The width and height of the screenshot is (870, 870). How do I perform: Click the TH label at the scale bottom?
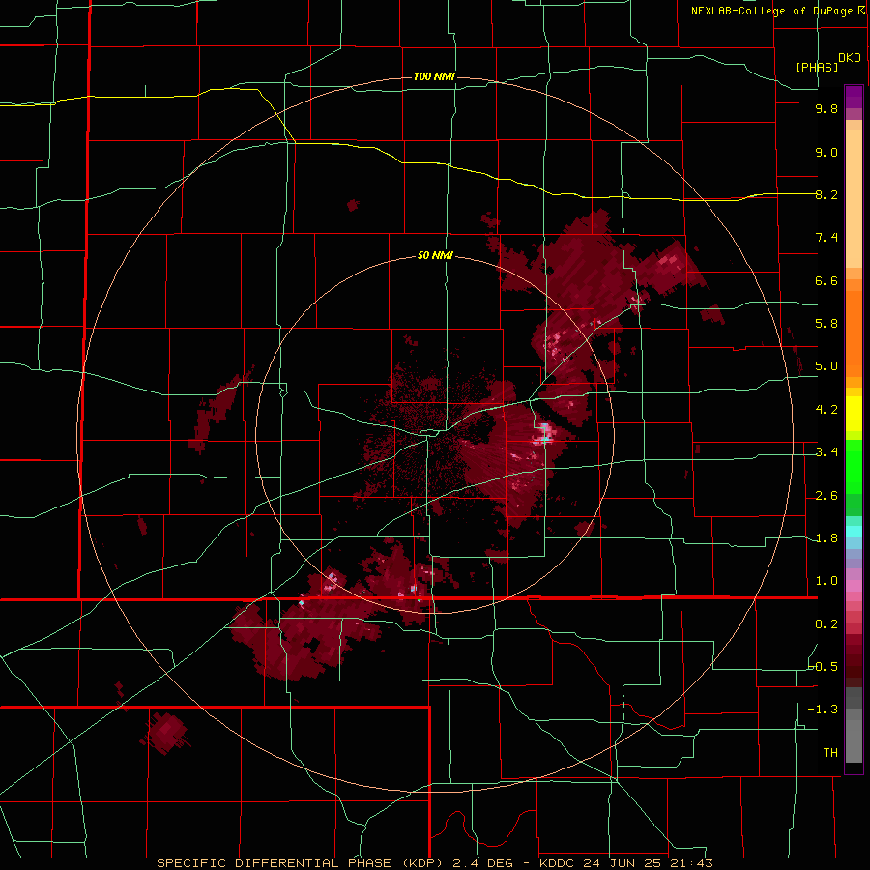coord(830,752)
